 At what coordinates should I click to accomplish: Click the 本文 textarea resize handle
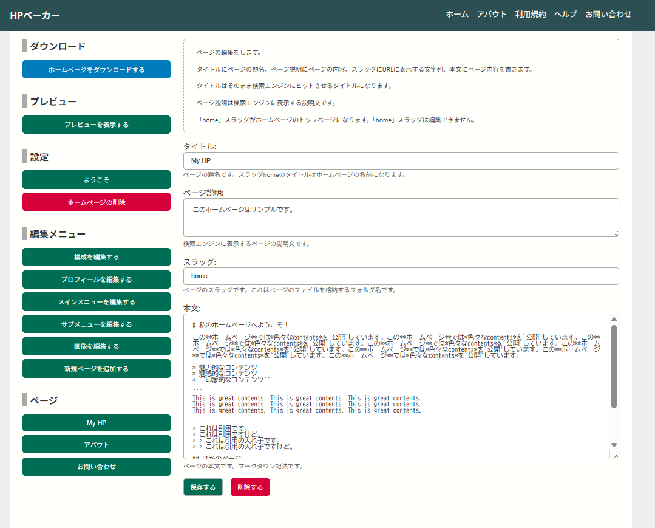tap(616, 456)
